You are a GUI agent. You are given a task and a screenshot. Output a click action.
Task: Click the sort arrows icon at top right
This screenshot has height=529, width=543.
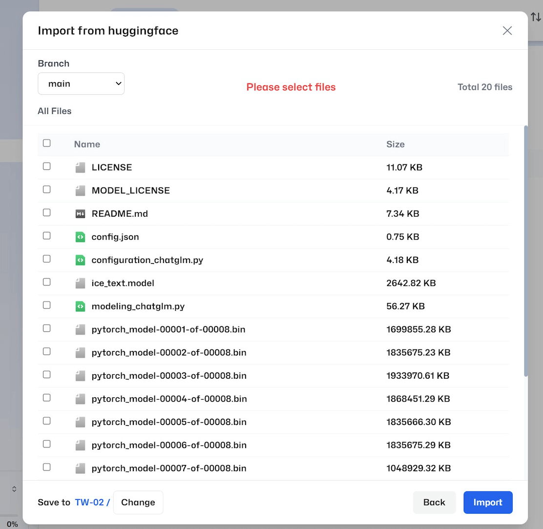coord(536,17)
